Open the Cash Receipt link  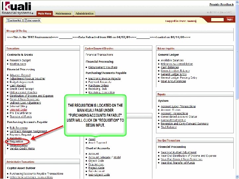coord(18,86)
